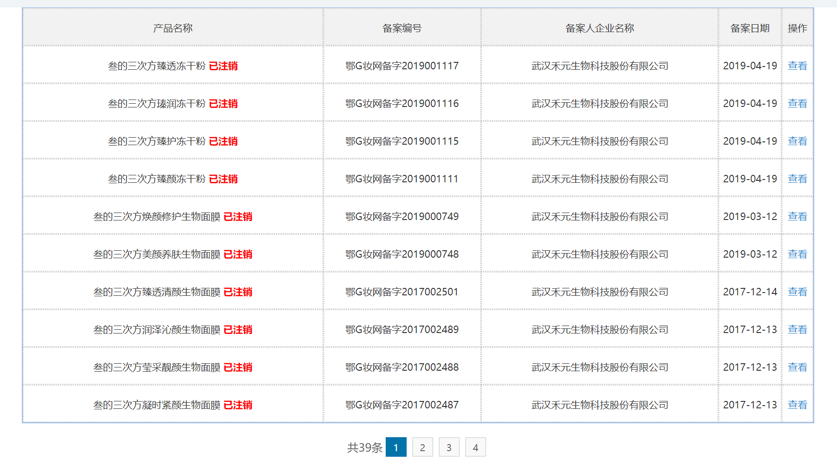This screenshot has height=460, width=837.
Task: Click the 备案编号 column header
Action: [402, 28]
